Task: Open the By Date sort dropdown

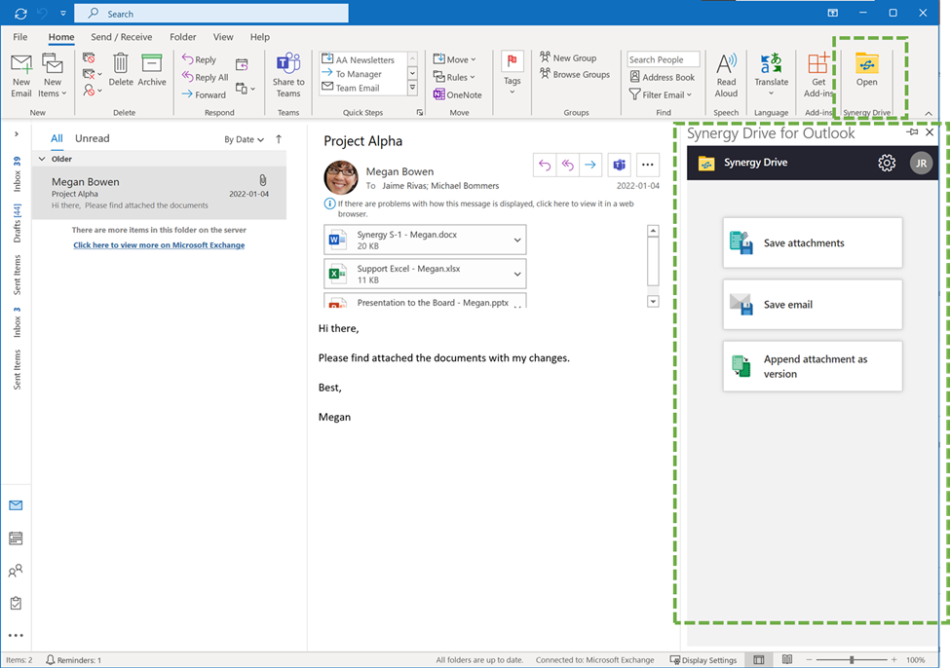Action: (x=245, y=139)
